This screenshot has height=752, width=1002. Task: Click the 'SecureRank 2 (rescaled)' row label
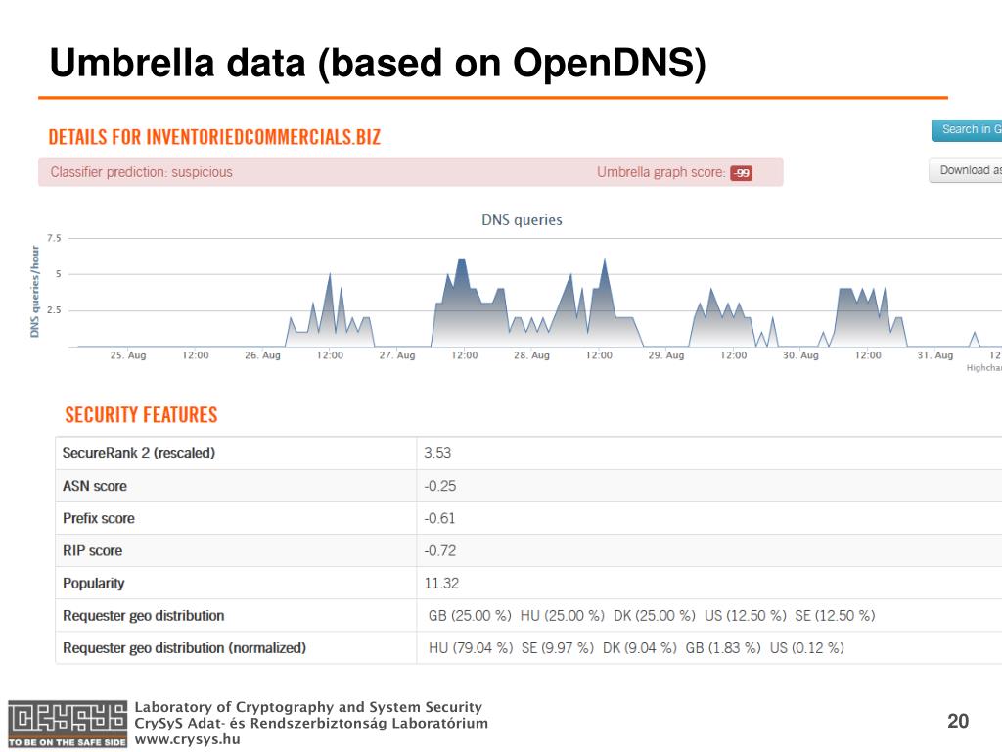[x=139, y=453]
